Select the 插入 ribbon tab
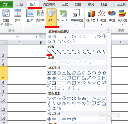The image size is (128, 124). pyautogui.click(x=33, y=4)
